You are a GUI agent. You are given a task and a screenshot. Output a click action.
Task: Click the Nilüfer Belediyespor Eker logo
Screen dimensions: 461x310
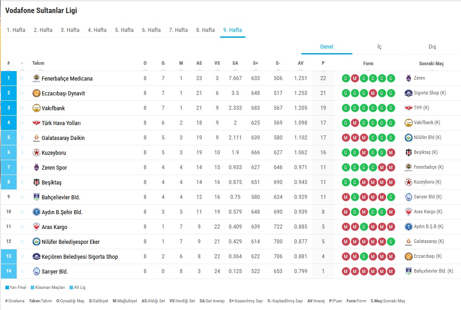[x=36, y=242]
